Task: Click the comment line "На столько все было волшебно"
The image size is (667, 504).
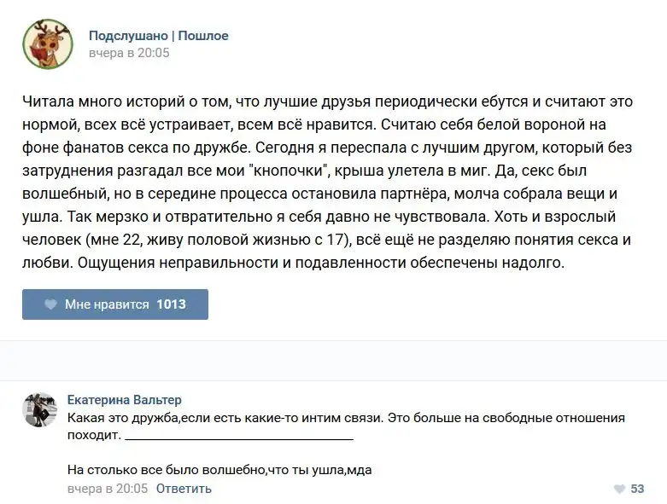Action: click(x=219, y=469)
